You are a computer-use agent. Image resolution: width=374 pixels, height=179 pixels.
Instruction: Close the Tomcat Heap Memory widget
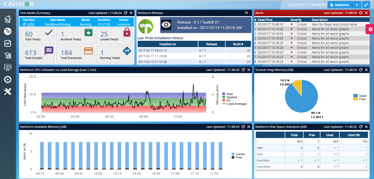coord(366,70)
